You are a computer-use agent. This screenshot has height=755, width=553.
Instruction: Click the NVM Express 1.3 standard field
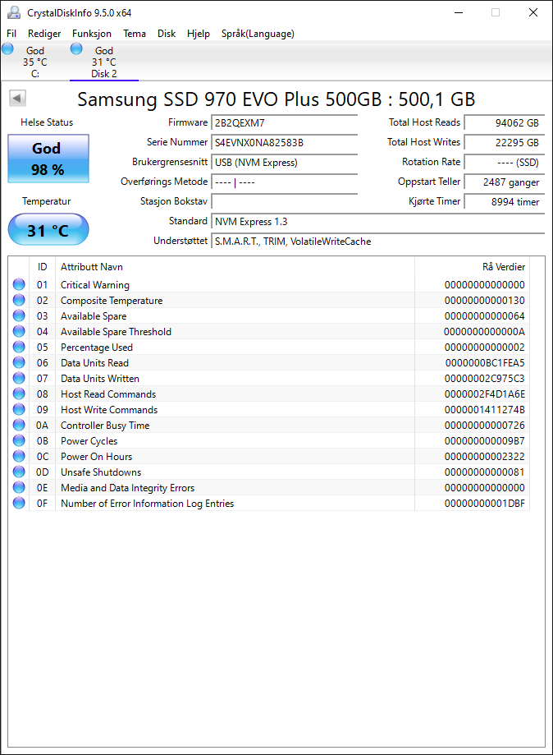(x=378, y=222)
